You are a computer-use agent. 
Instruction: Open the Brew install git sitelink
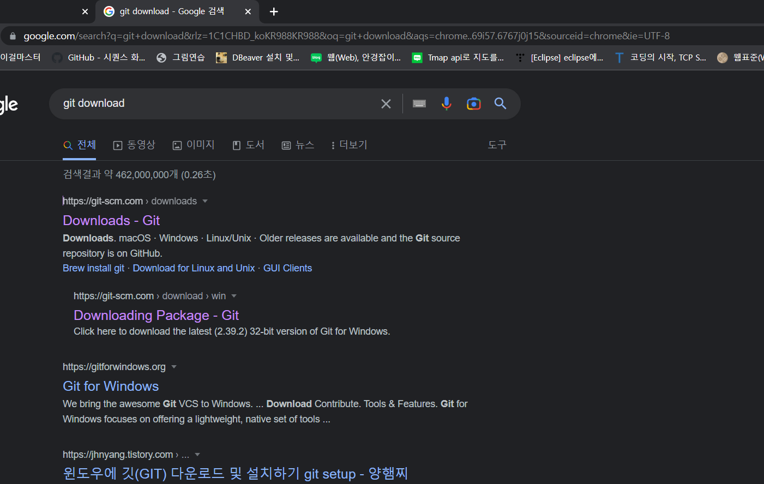click(93, 268)
